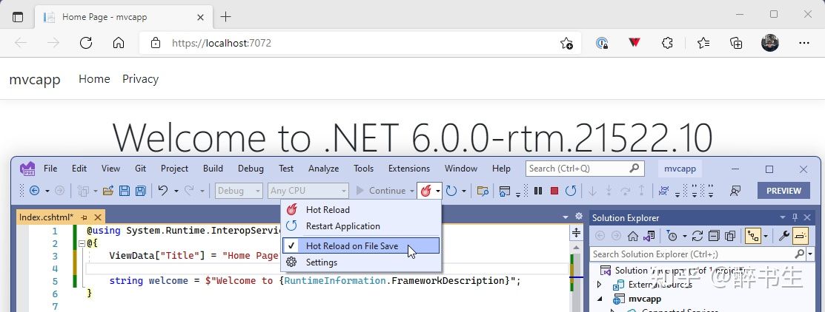Collapse the code block on line 2
Image resolution: width=825 pixels, height=312 pixels.
click(x=81, y=244)
